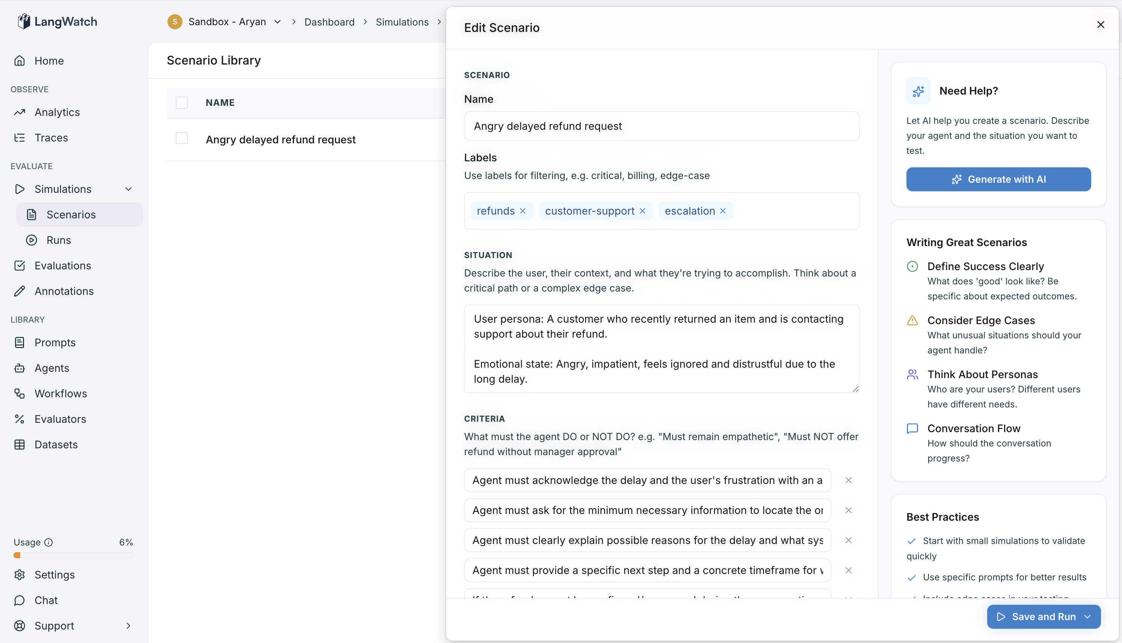Toggle the select-all checkbox in NAME header

(182, 102)
